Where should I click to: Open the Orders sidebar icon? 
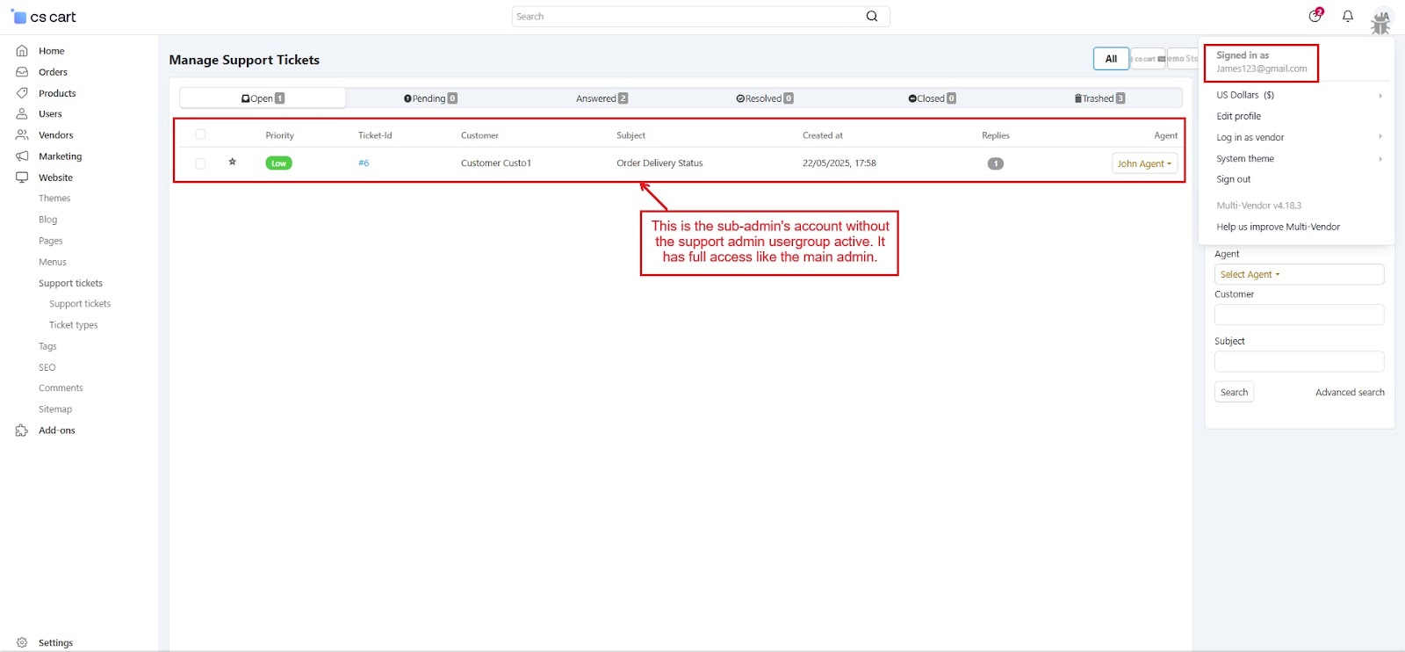point(22,72)
